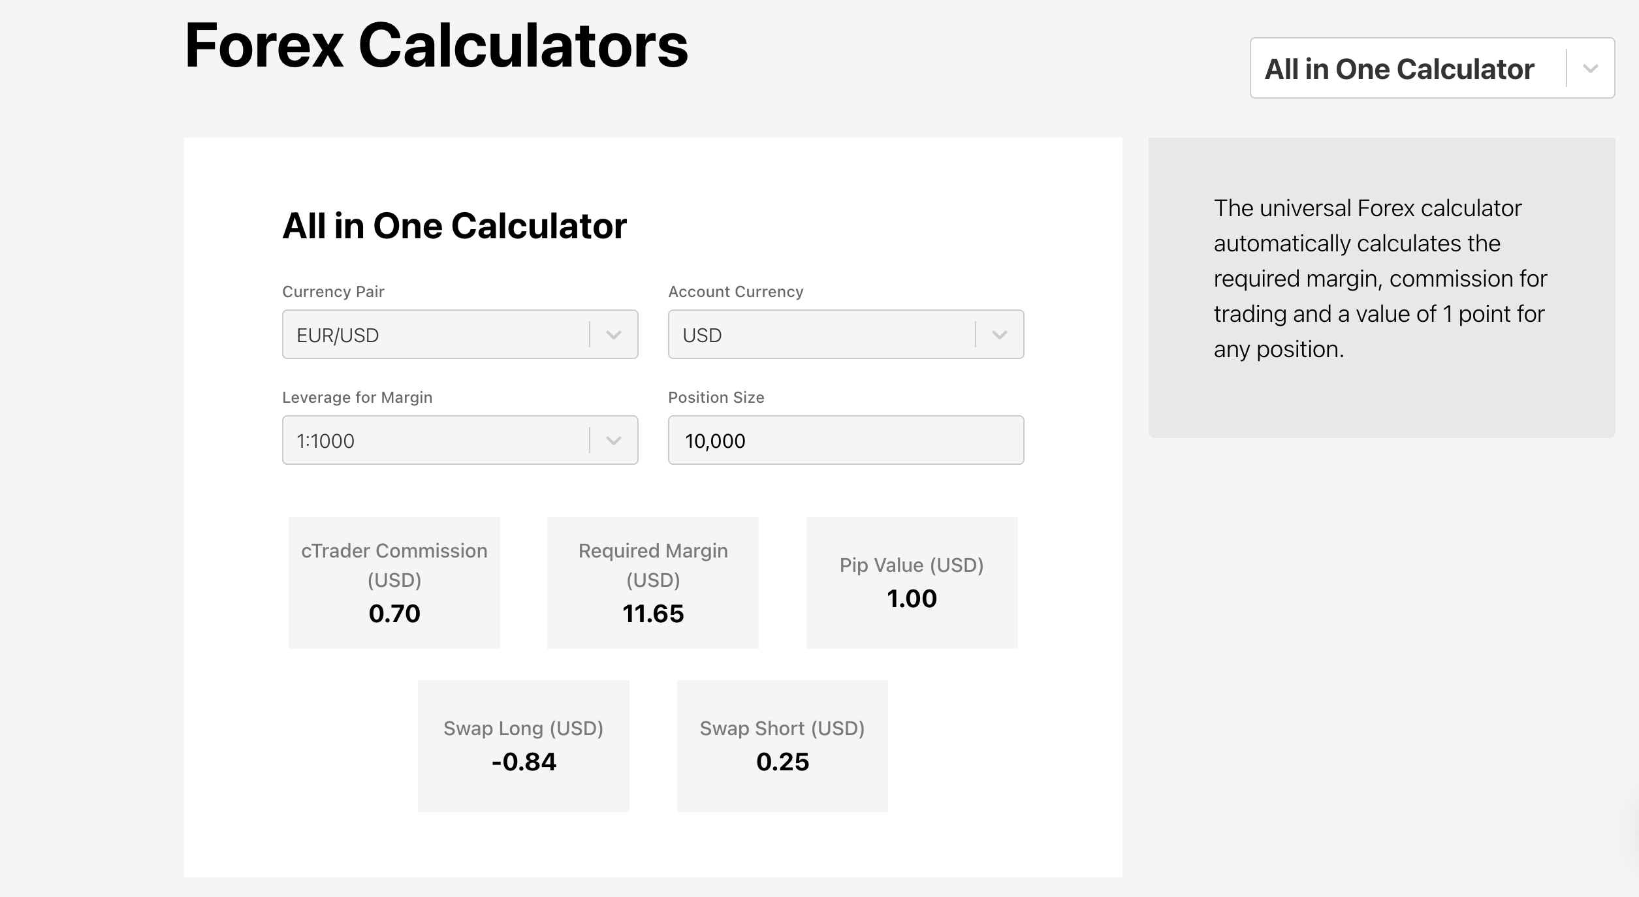Viewport: 1639px width, 897px height.
Task: Click the Swap Long result box
Action: pos(523,746)
